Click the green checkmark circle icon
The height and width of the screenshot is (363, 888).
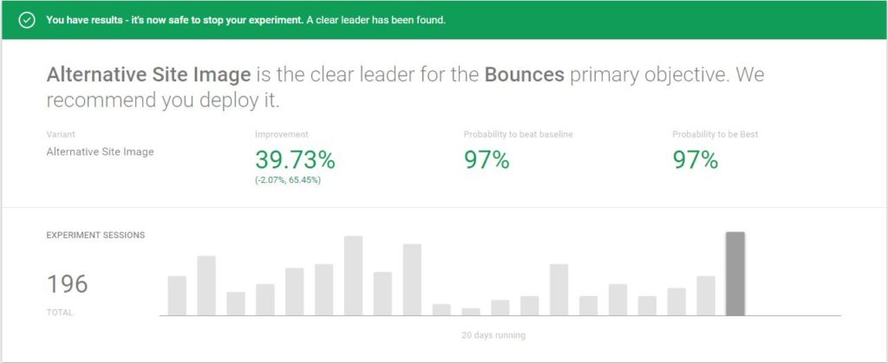pyautogui.click(x=27, y=20)
